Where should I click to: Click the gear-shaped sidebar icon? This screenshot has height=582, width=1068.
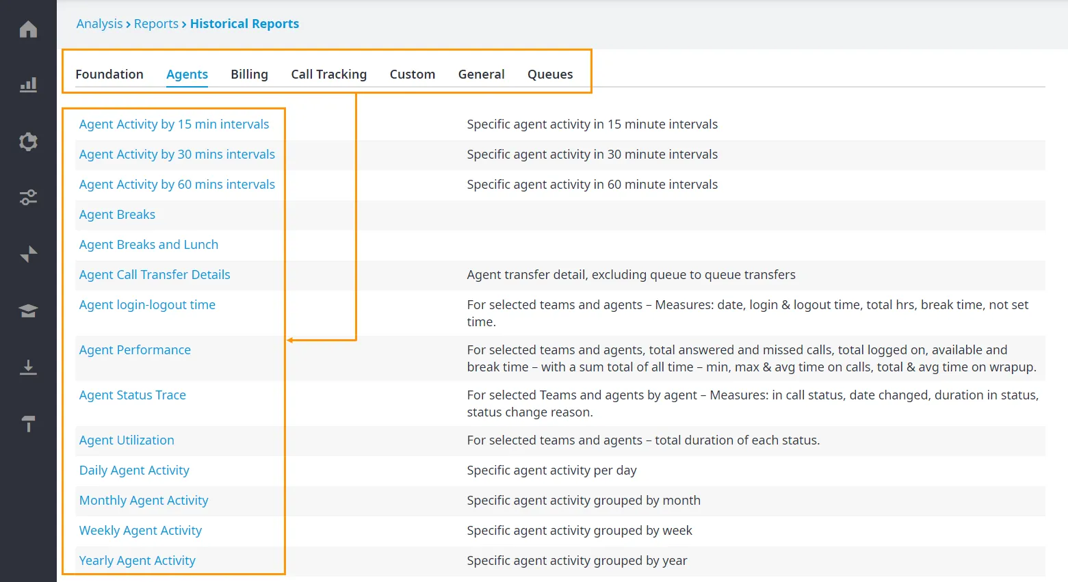(x=28, y=142)
